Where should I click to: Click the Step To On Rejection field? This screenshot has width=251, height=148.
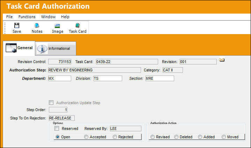pyautogui.click(x=62, y=118)
